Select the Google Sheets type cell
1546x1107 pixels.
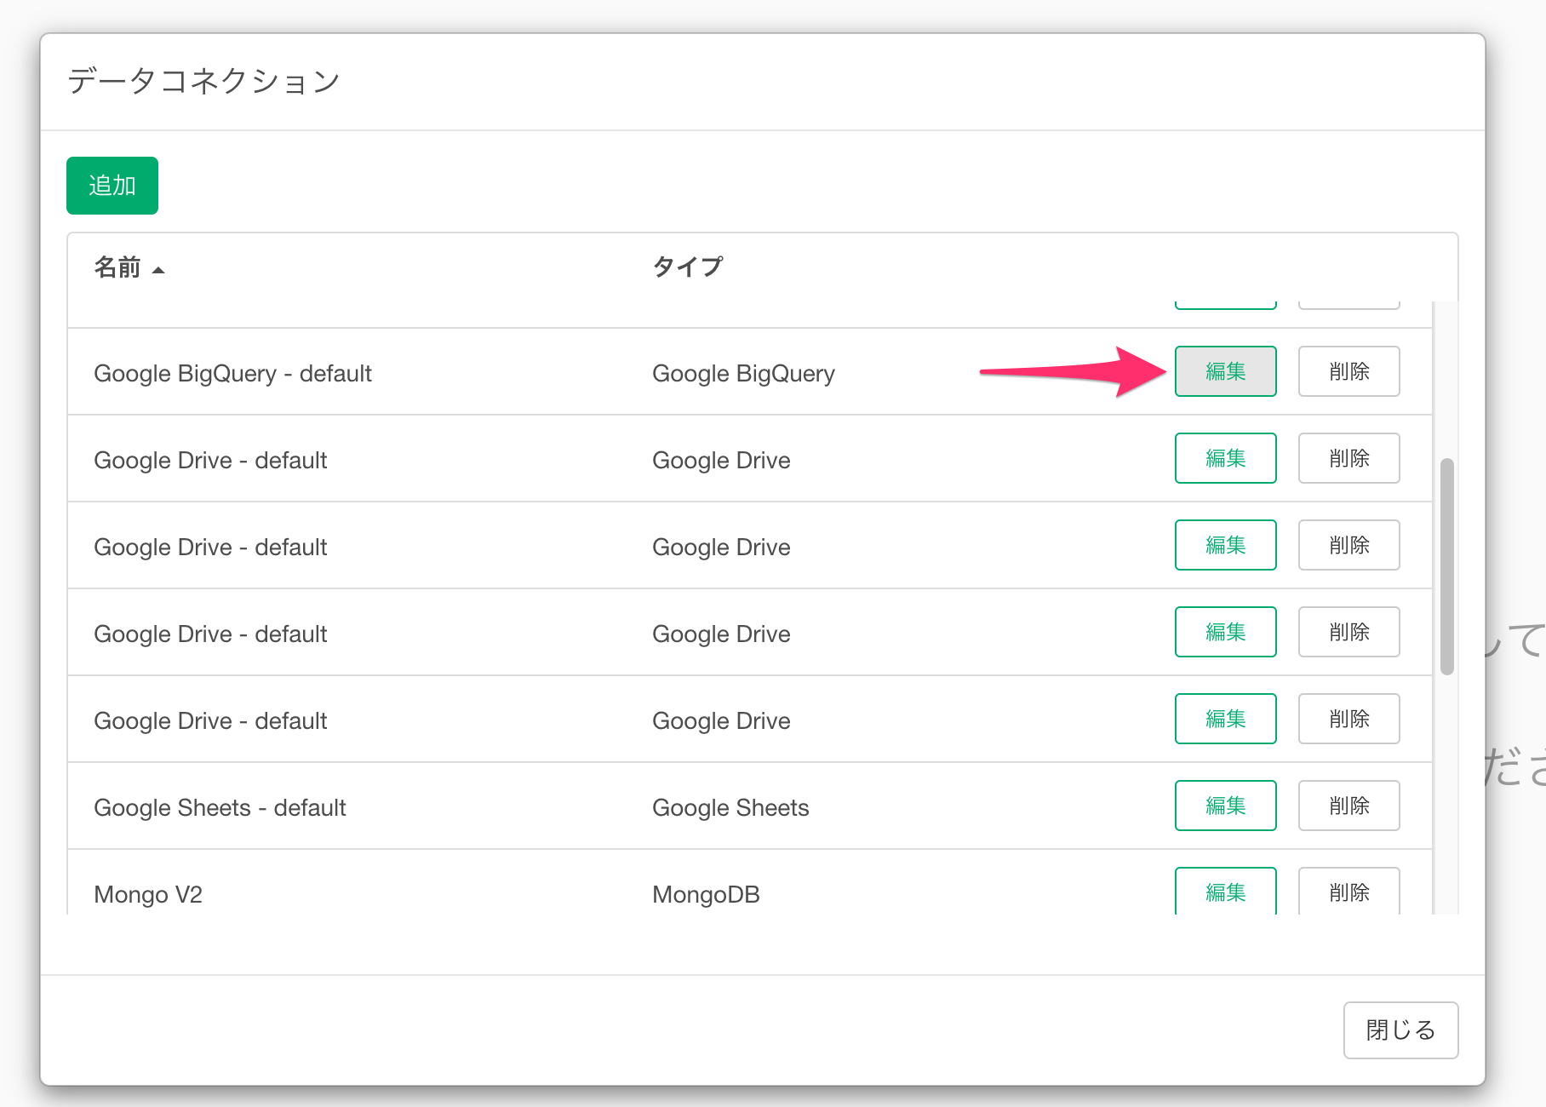(730, 808)
